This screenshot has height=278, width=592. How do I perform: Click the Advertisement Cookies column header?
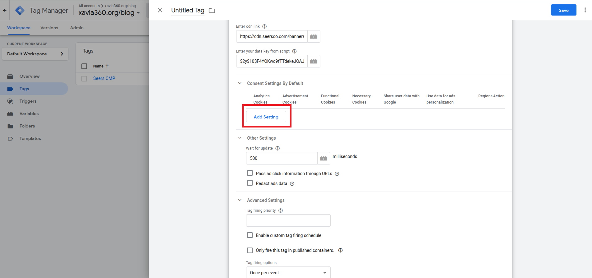(295, 99)
